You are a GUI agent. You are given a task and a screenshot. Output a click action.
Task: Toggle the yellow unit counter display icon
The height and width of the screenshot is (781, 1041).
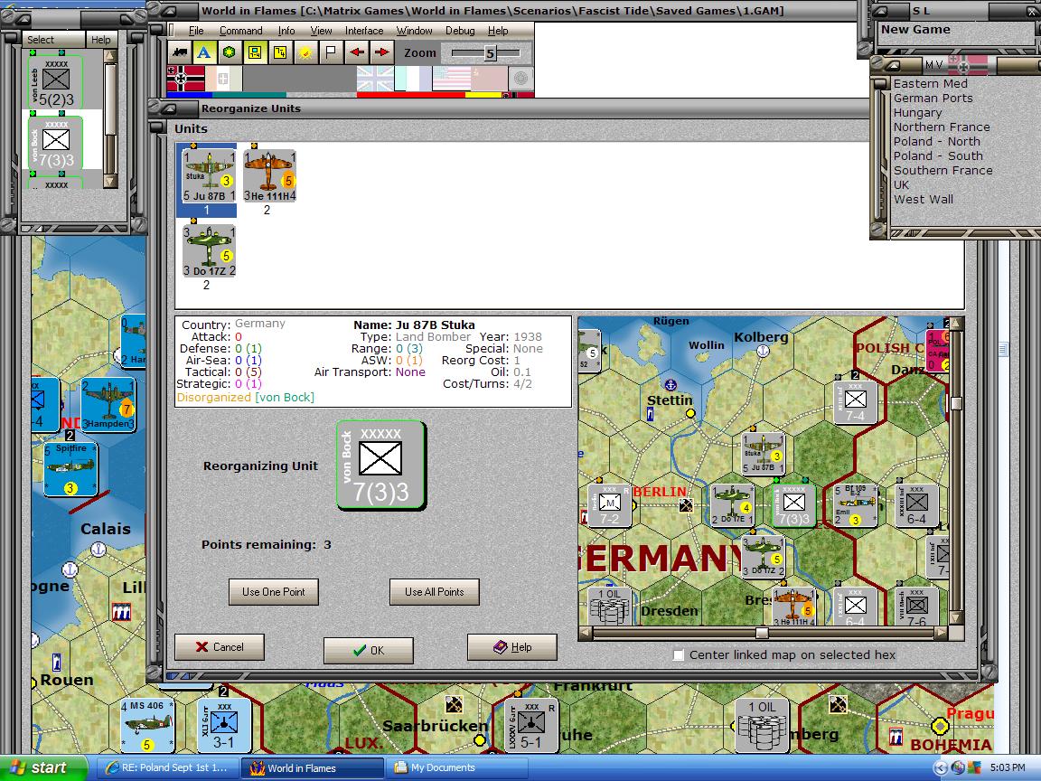coord(254,52)
